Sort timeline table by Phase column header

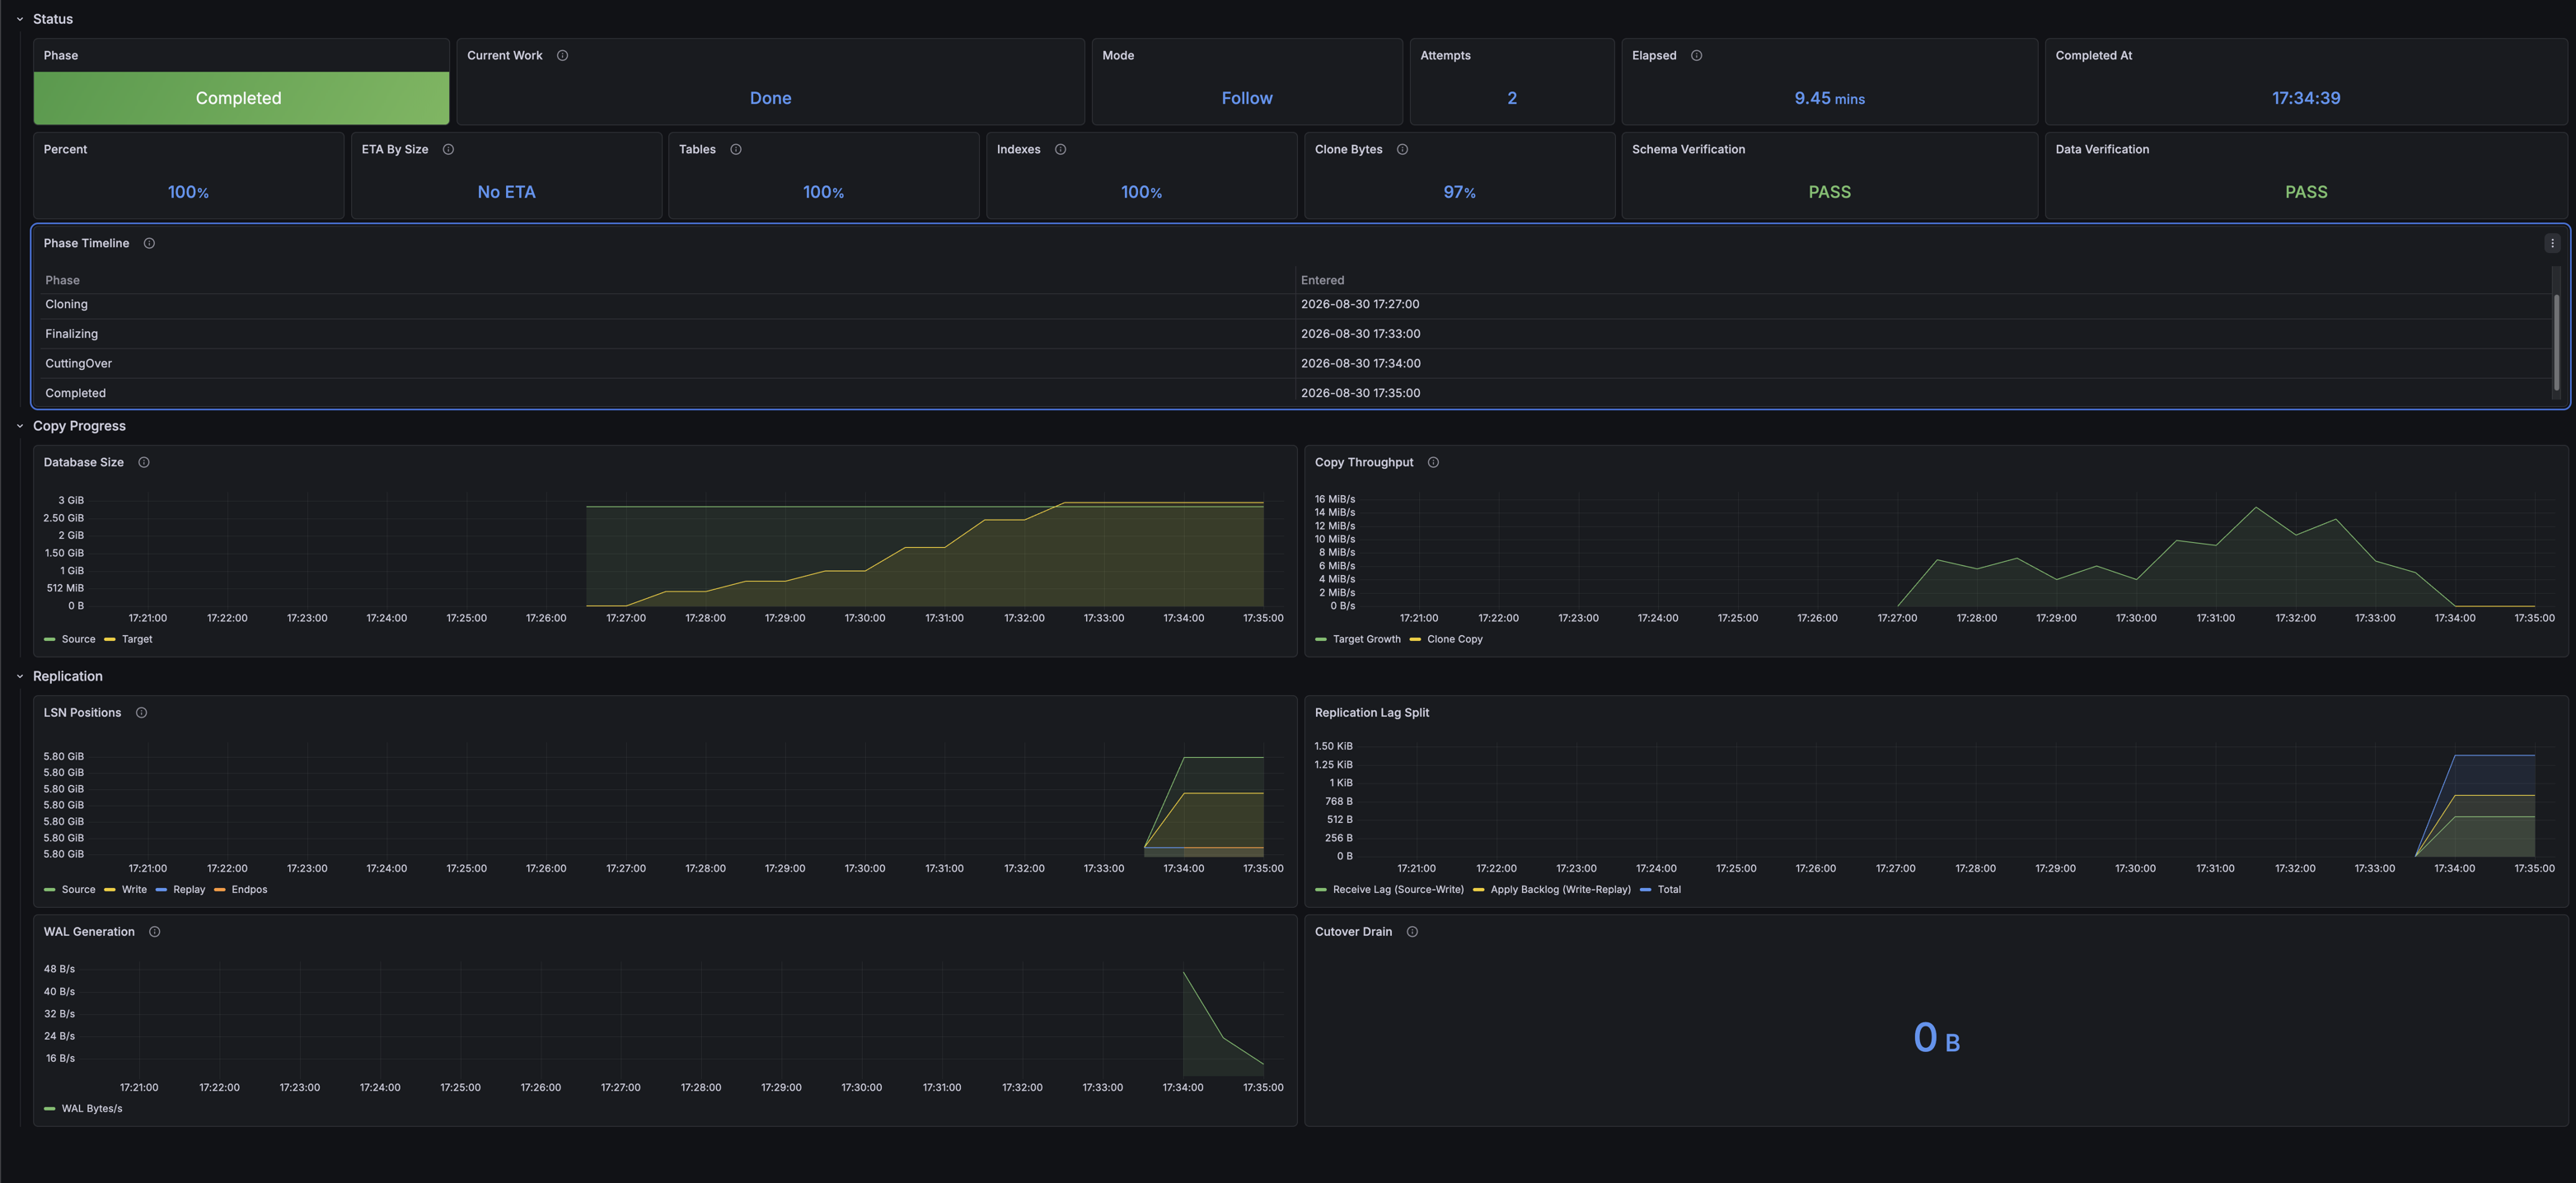click(x=62, y=281)
